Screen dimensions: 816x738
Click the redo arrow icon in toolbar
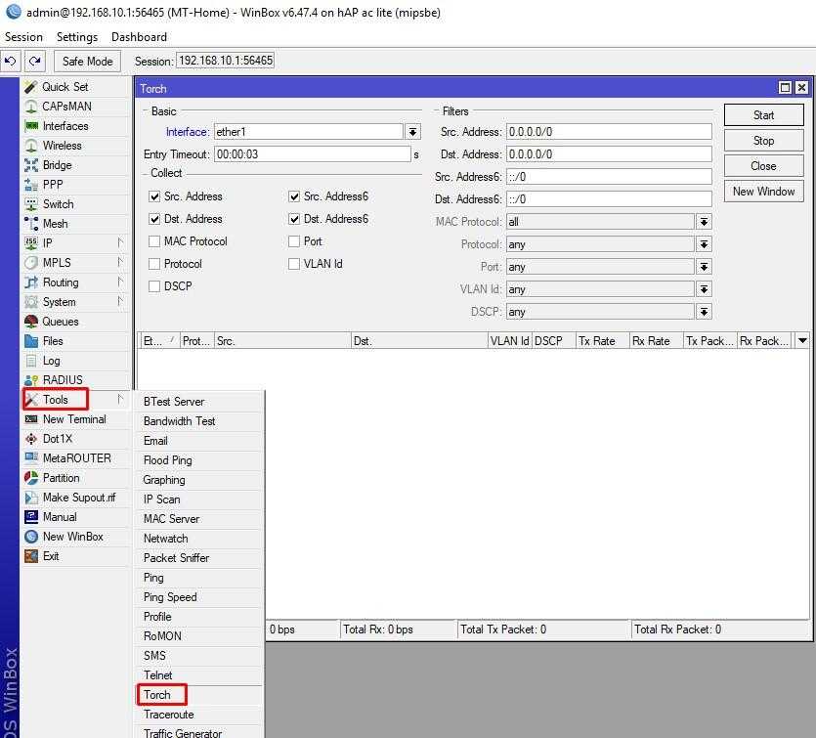(34, 61)
